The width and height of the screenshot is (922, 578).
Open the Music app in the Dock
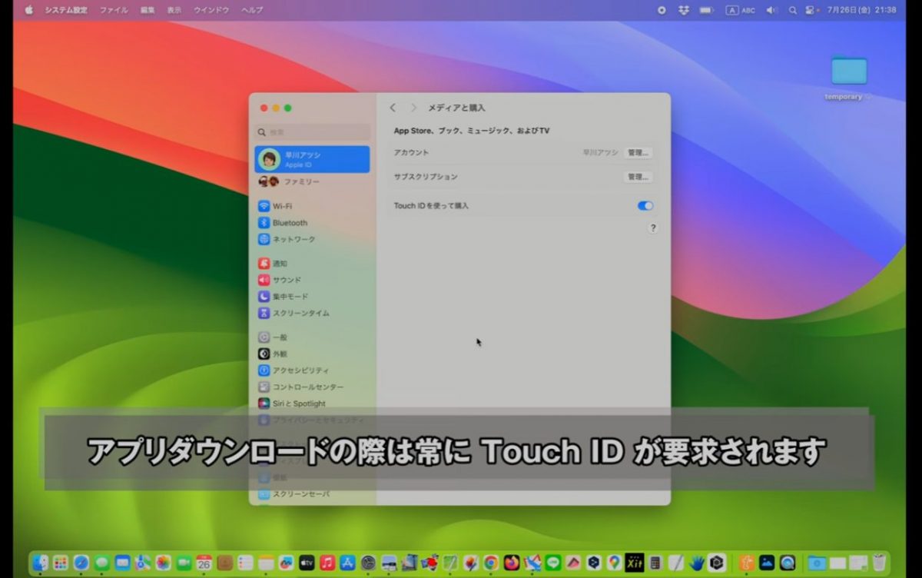327,563
